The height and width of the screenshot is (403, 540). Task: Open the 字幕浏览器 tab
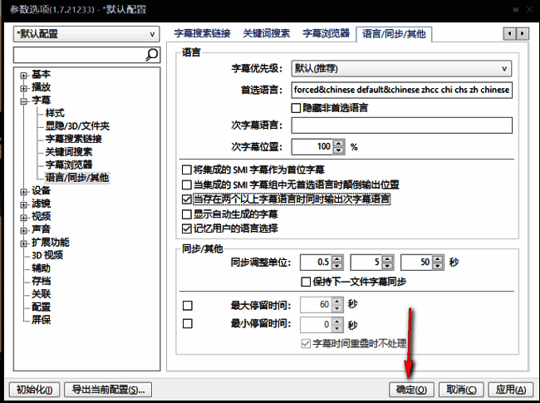326,34
